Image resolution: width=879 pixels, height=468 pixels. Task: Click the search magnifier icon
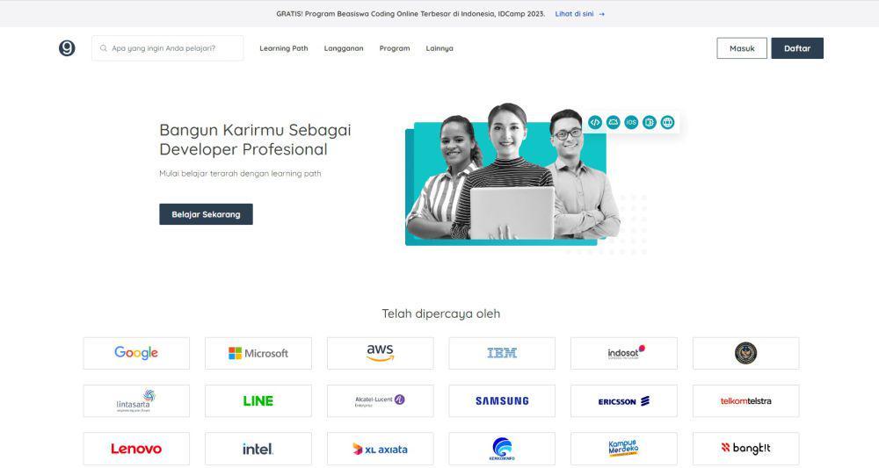[x=104, y=48]
